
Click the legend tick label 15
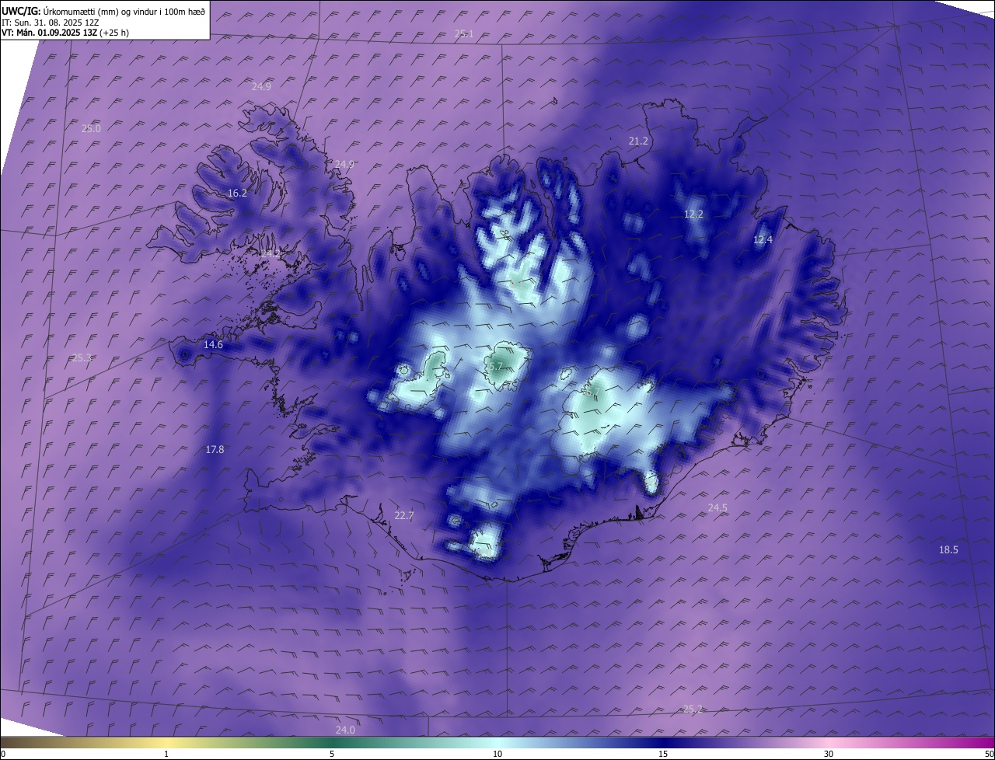(663, 754)
